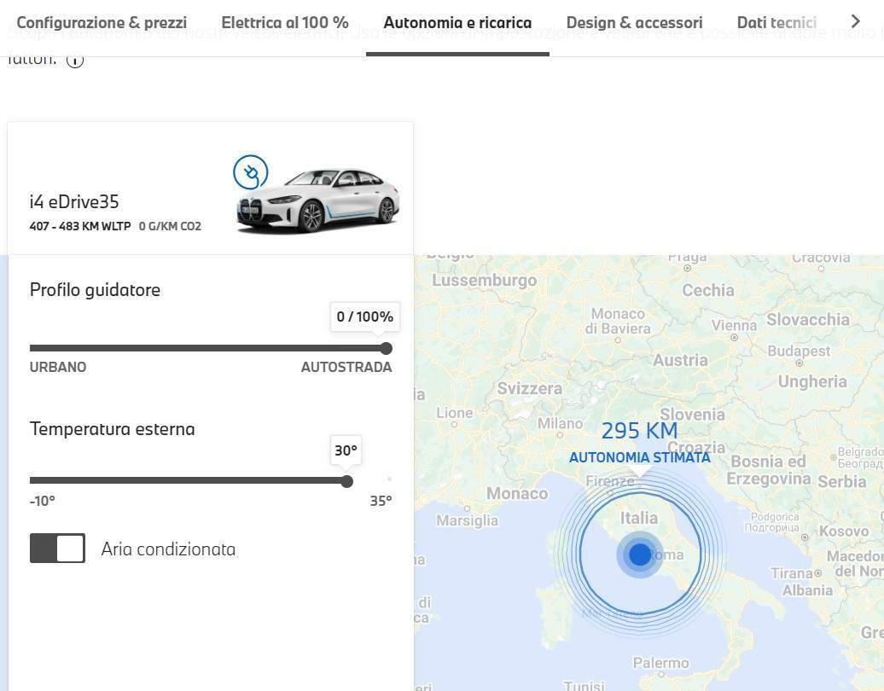884x691 pixels.
Task: Click the 0 / 100% driver profile tooltip
Action: [x=364, y=316]
